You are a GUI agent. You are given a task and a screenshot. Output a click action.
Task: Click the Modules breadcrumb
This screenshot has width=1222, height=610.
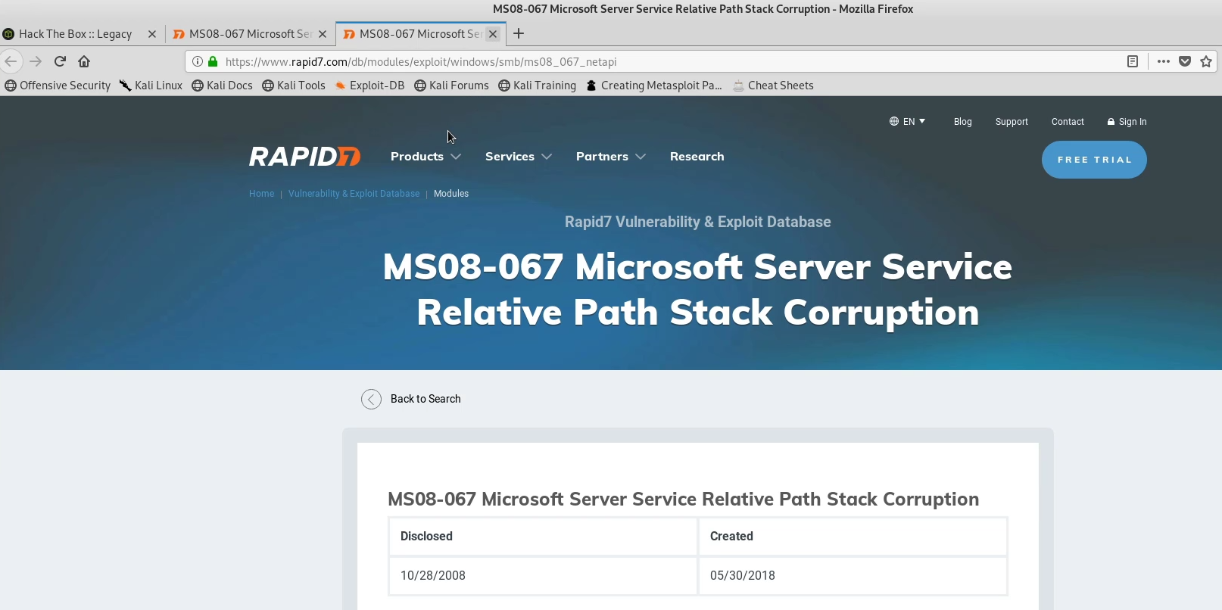coord(451,194)
